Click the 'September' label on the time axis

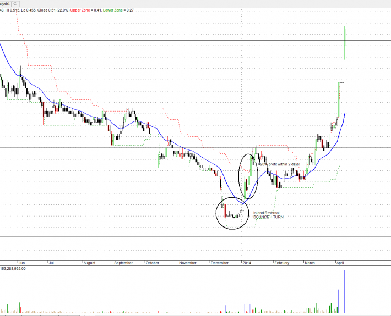click(x=123, y=263)
